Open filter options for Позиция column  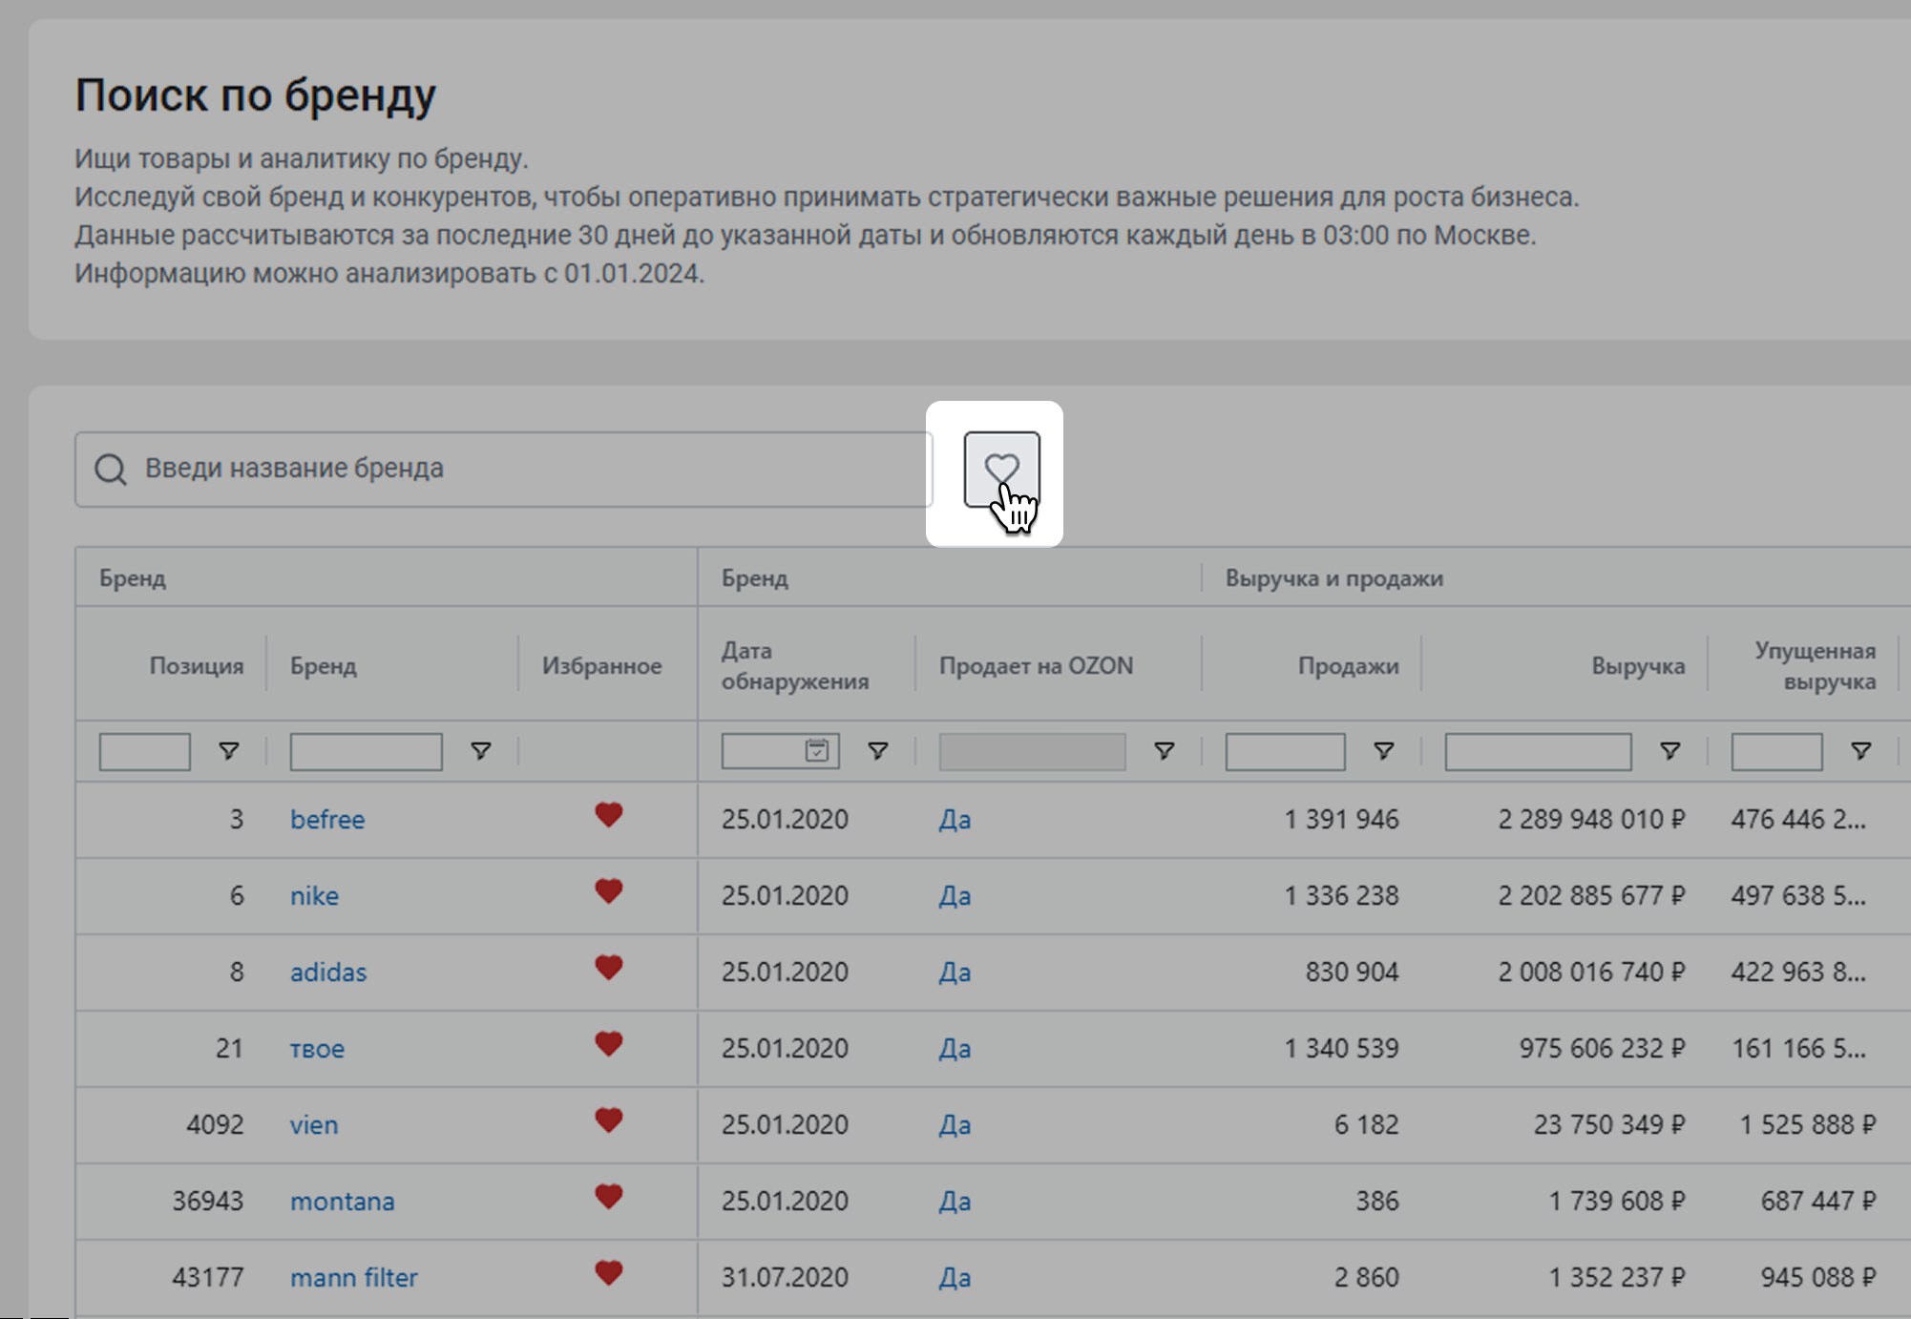229,751
